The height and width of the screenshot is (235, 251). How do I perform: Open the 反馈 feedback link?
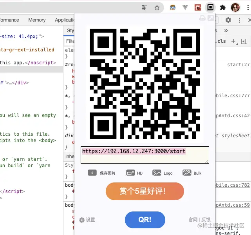click(x=206, y=220)
